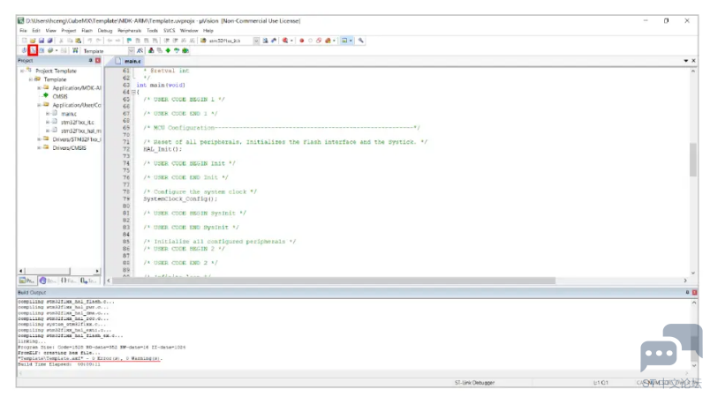Insert breakpoint using red circle icon

(x=302, y=41)
